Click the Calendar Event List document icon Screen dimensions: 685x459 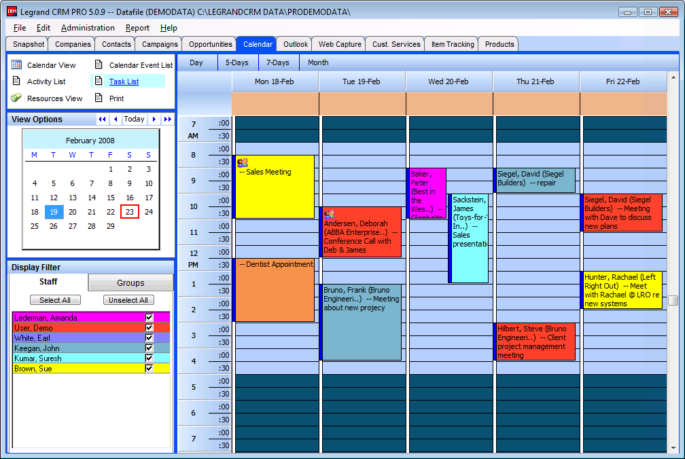click(x=99, y=65)
